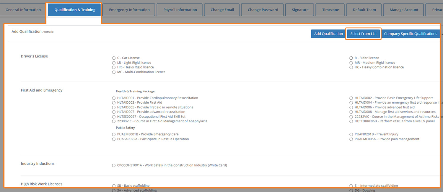Open the Change Email tab
This screenshot has height=192, width=443.
(222, 10)
